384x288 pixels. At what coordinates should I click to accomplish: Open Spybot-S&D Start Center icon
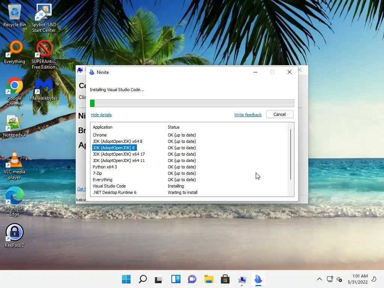tap(44, 18)
